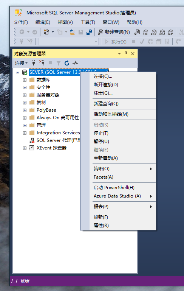Click the XMLA query icon

162,32
